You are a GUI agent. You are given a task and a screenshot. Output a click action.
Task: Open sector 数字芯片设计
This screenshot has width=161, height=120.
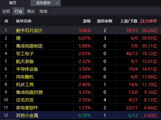[x=29, y=30]
